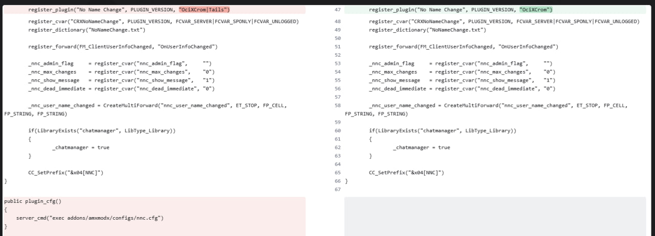Viewport: 655px width, 236px height.
Task: Click the green highlighted "OciXCrom" string
Action: (536, 10)
